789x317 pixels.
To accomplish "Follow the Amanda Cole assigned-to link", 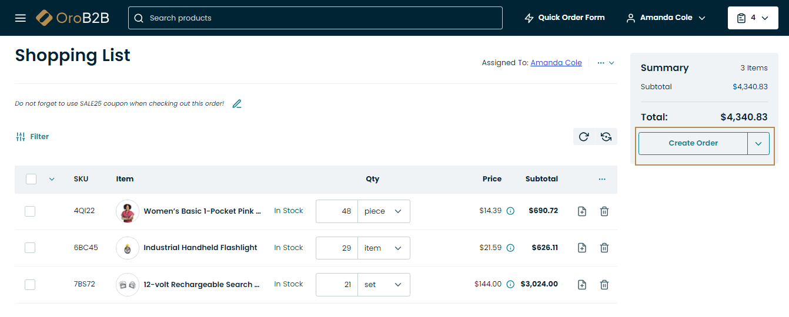I will (556, 63).
